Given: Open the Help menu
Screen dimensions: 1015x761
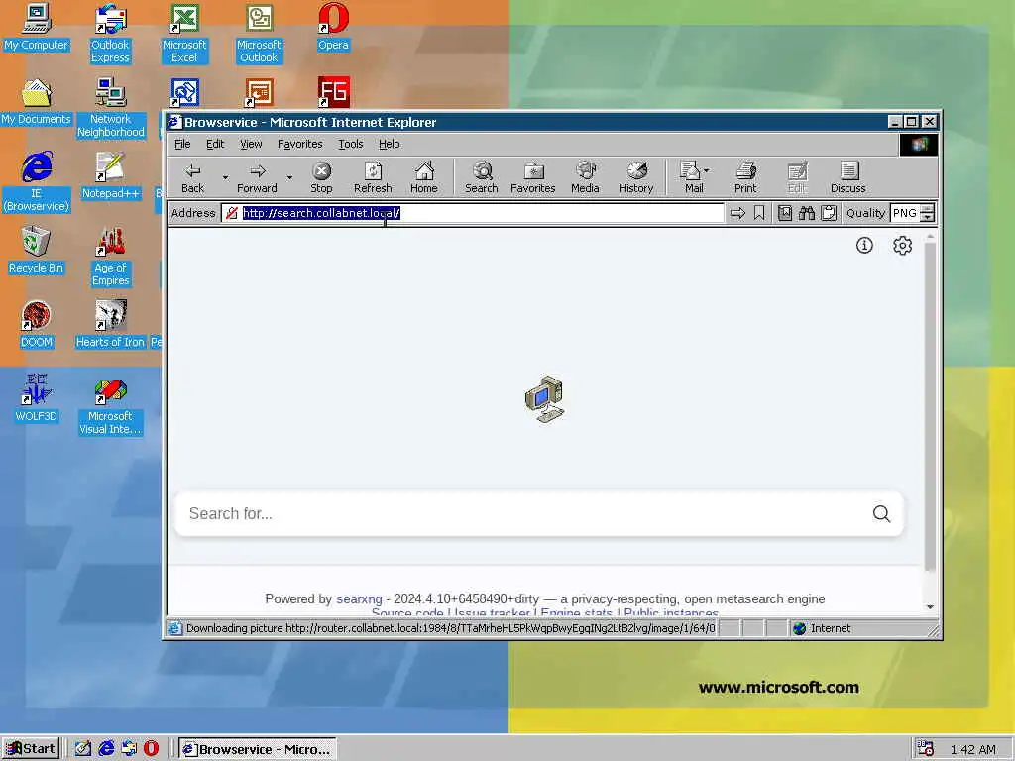Looking at the screenshot, I should tap(389, 144).
